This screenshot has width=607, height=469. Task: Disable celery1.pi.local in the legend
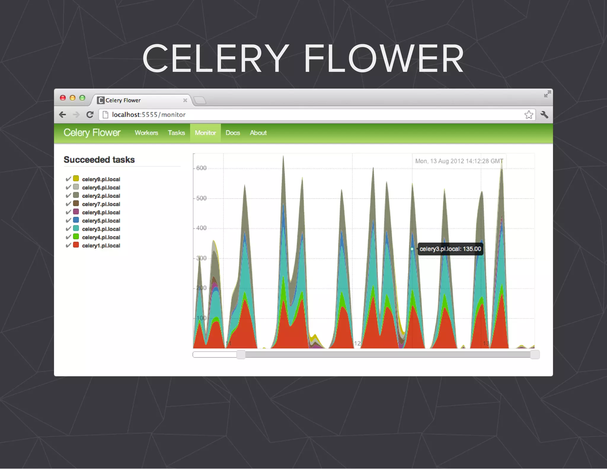(x=68, y=245)
